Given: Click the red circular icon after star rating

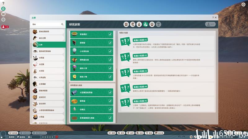Looking at the screenshot, I should tap(57, 137).
